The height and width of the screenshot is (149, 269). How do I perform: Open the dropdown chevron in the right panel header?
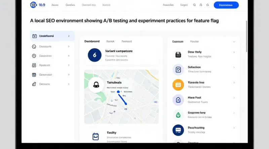(234, 42)
